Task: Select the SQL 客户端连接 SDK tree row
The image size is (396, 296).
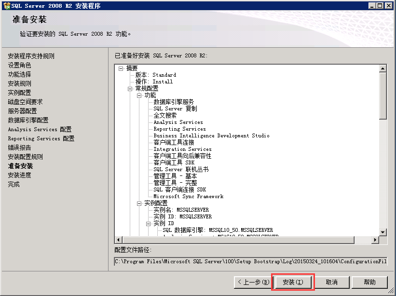Action: [x=180, y=190]
